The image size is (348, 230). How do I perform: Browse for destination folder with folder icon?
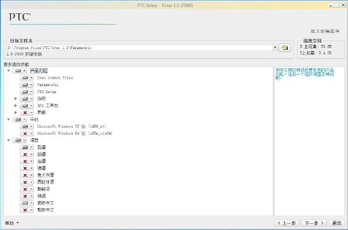pyautogui.click(x=285, y=47)
